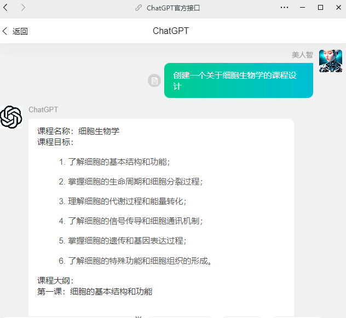The image size is (346, 318).
Task: Click the user avatar of 美人智
Action: pos(331,61)
